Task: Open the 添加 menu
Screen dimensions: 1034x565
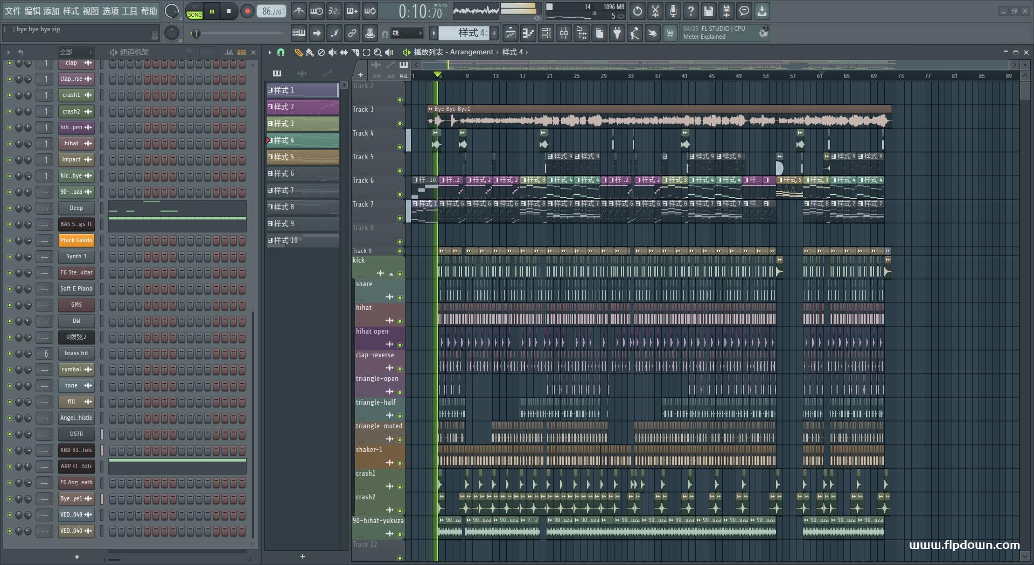Action: tap(52, 11)
